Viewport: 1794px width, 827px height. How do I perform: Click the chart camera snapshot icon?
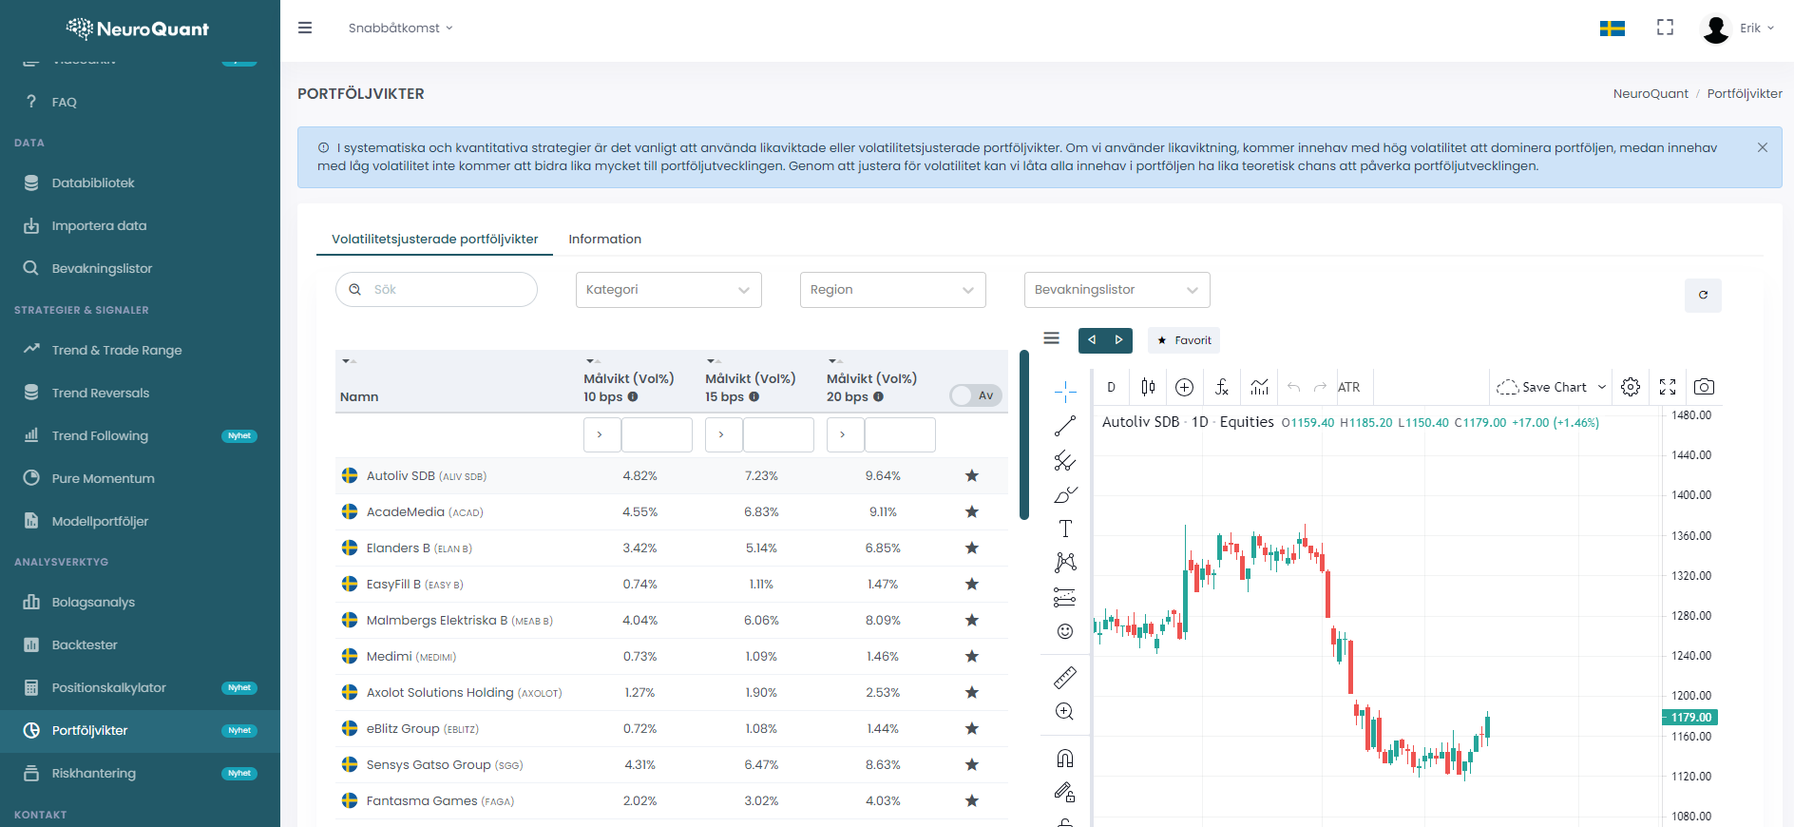click(x=1704, y=387)
